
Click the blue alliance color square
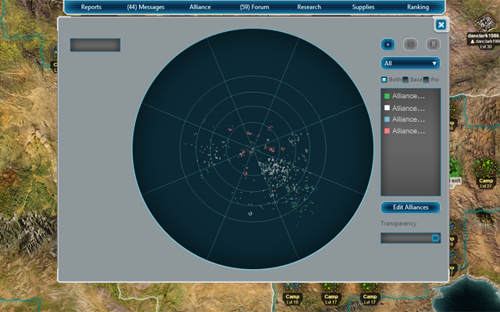coord(387,119)
